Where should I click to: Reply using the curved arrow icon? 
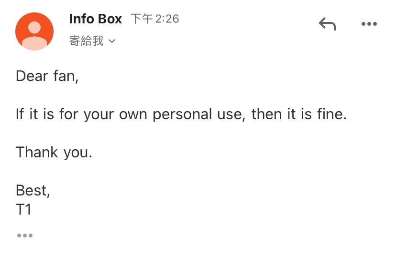coord(327,24)
